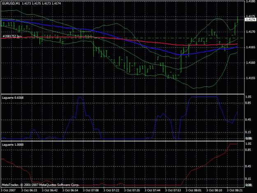Click the current price tag 1.4174
The image size is (257, 193).
250,19
